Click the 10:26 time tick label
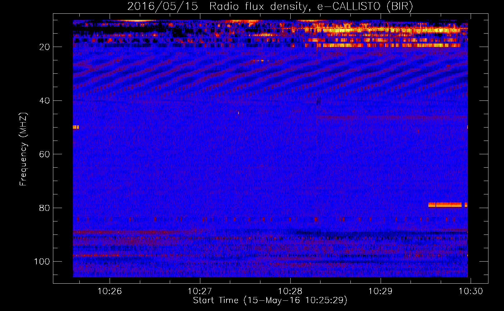The height and width of the screenshot is (311, 504). coord(110,291)
